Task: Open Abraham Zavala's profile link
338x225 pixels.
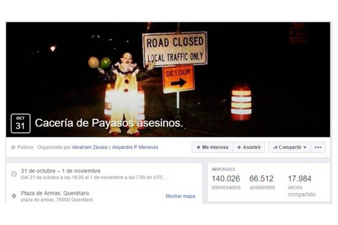Action: tap(90, 147)
